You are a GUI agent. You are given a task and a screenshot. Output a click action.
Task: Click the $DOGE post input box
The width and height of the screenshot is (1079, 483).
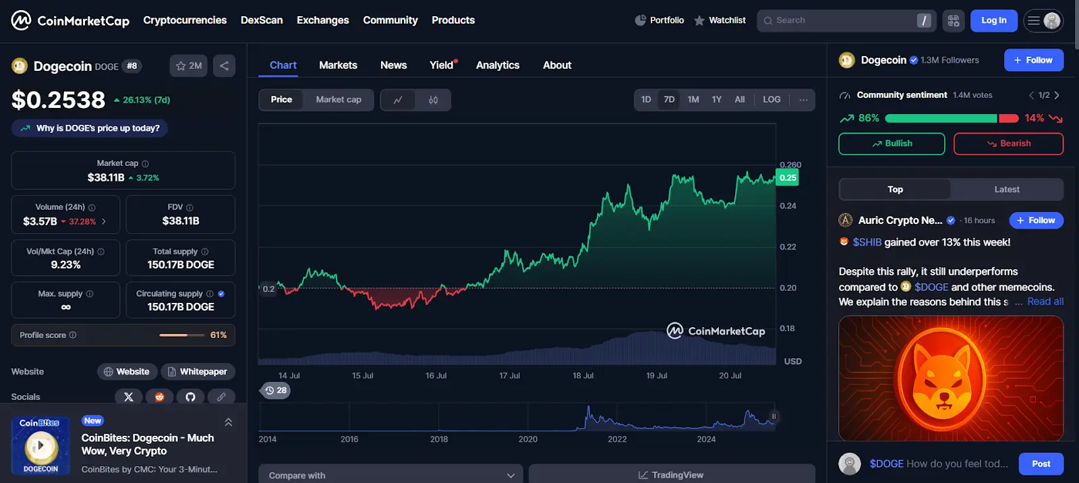tap(939, 464)
